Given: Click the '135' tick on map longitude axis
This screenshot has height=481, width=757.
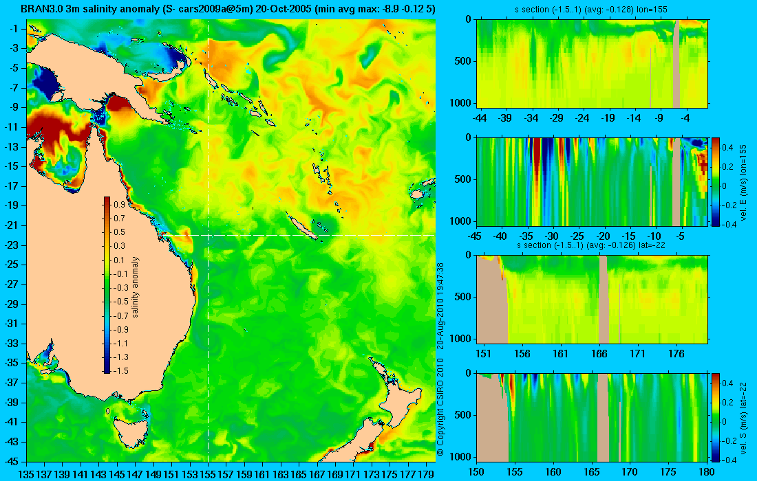Looking at the screenshot, I should (x=26, y=475).
